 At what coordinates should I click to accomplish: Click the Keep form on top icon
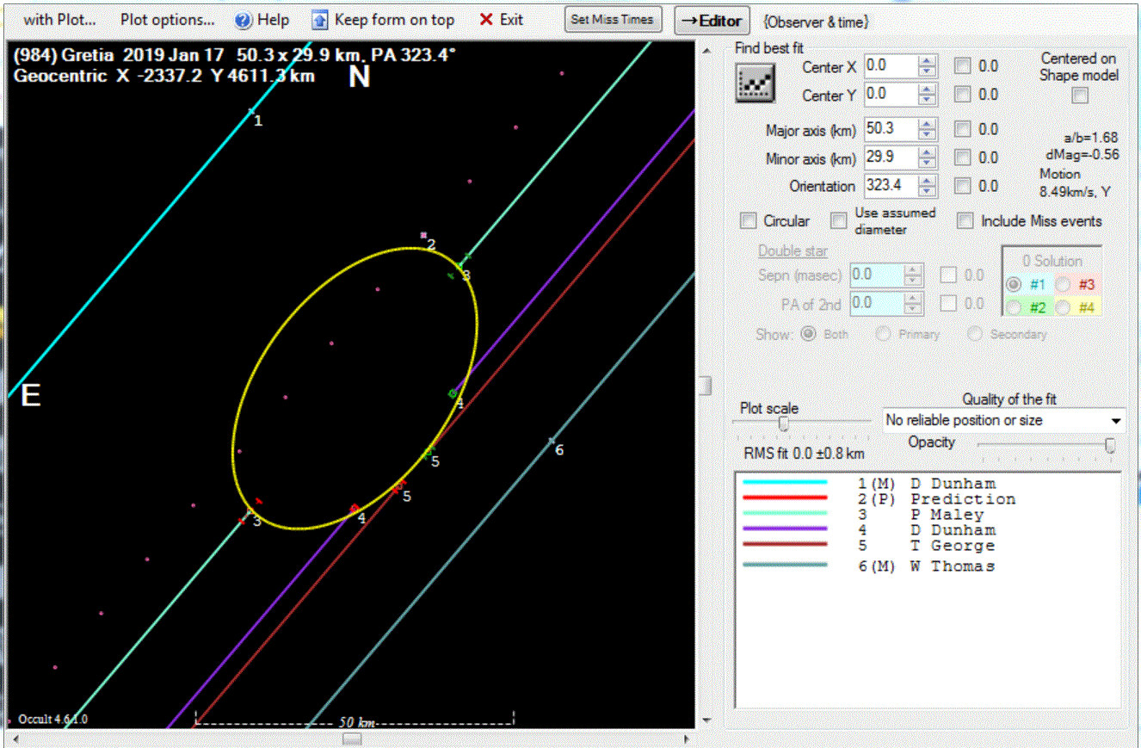pos(320,20)
